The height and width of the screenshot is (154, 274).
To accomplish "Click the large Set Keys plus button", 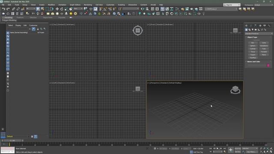I will pos(231,150).
